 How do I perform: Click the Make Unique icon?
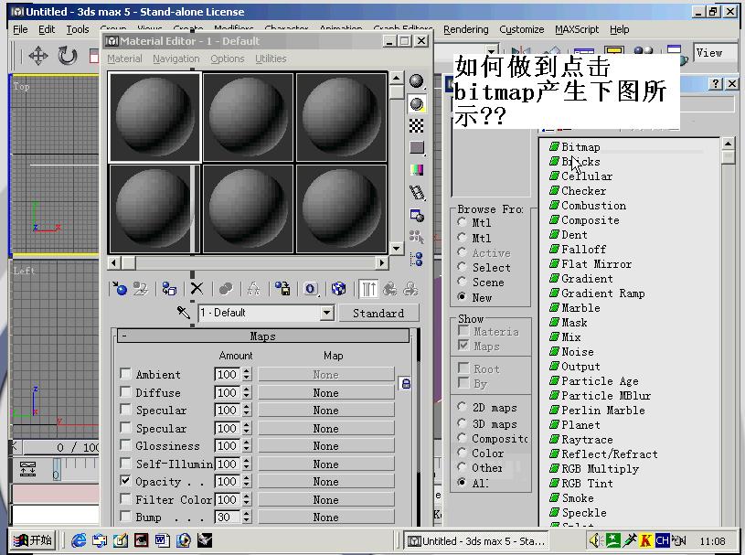(254, 288)
